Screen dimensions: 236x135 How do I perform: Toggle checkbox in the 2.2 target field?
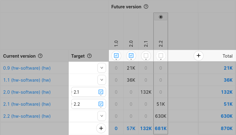point(101,104)
